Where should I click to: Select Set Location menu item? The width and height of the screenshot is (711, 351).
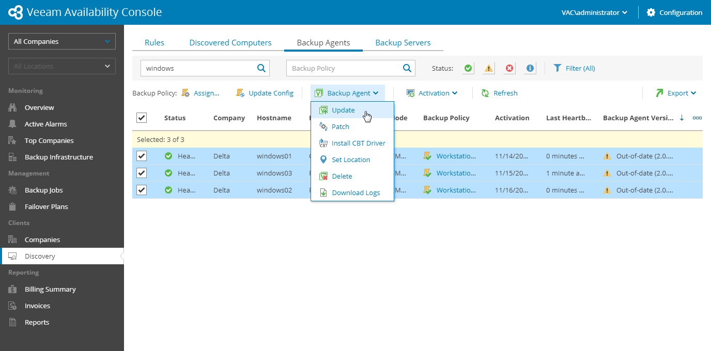point(352,159)
